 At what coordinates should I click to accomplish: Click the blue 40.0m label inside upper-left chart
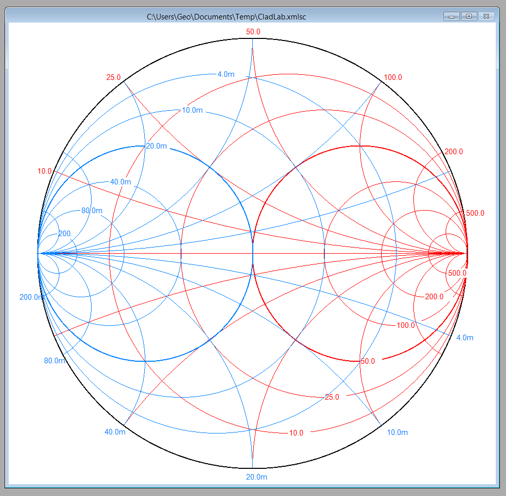coord(121,182)
